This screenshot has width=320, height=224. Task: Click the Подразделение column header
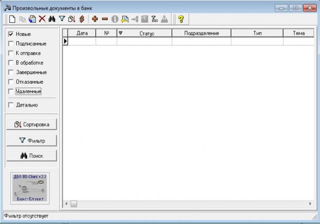click(202, 33)
